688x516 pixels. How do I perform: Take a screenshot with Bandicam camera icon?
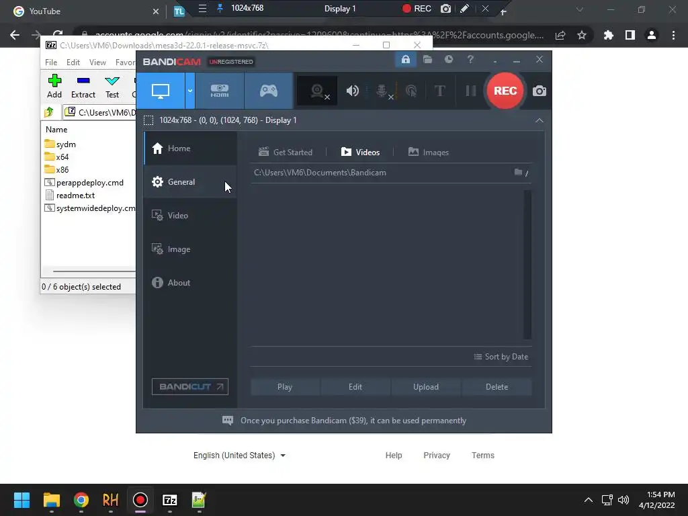coord(540,91)
